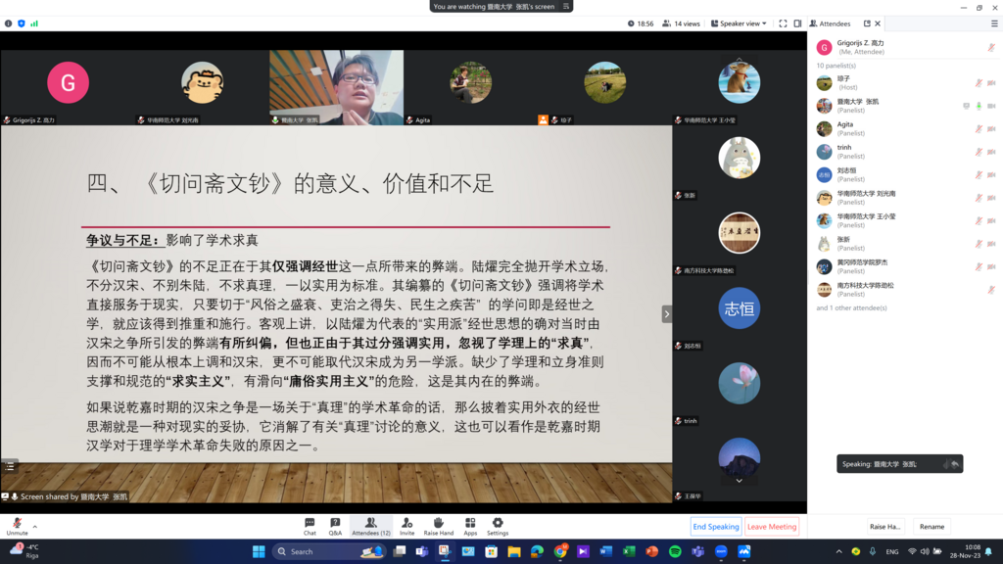
Task: Enter full screen mode
Action: tap(783, 23)
